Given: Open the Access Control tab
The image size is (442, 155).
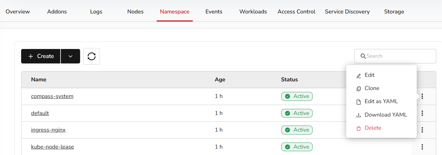Looking at the screenshot, I should point(296,12).
